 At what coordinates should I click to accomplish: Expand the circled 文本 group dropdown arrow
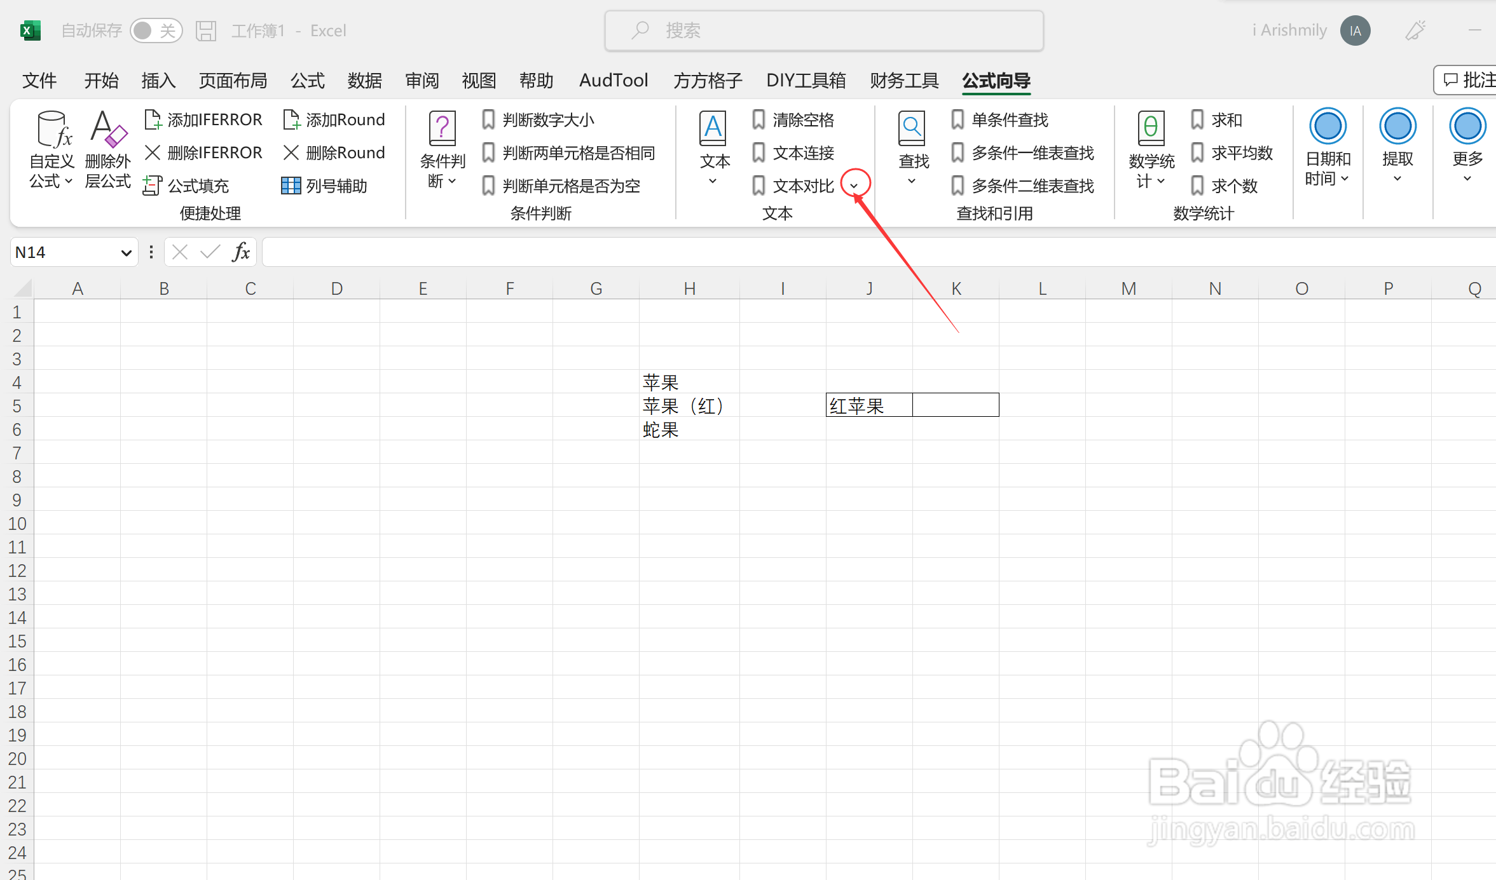pyautogui.click(x=854, y=185)
